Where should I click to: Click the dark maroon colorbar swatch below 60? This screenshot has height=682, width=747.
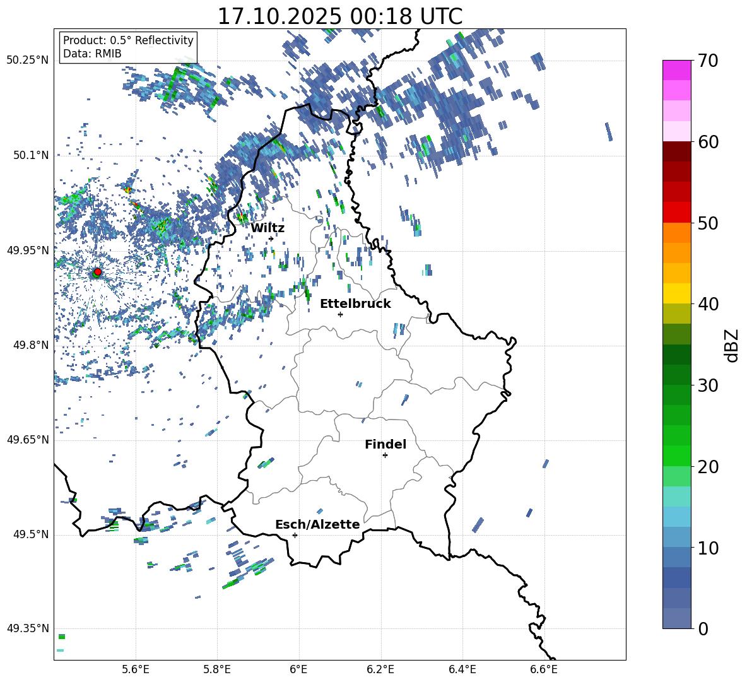coord(676,152)
